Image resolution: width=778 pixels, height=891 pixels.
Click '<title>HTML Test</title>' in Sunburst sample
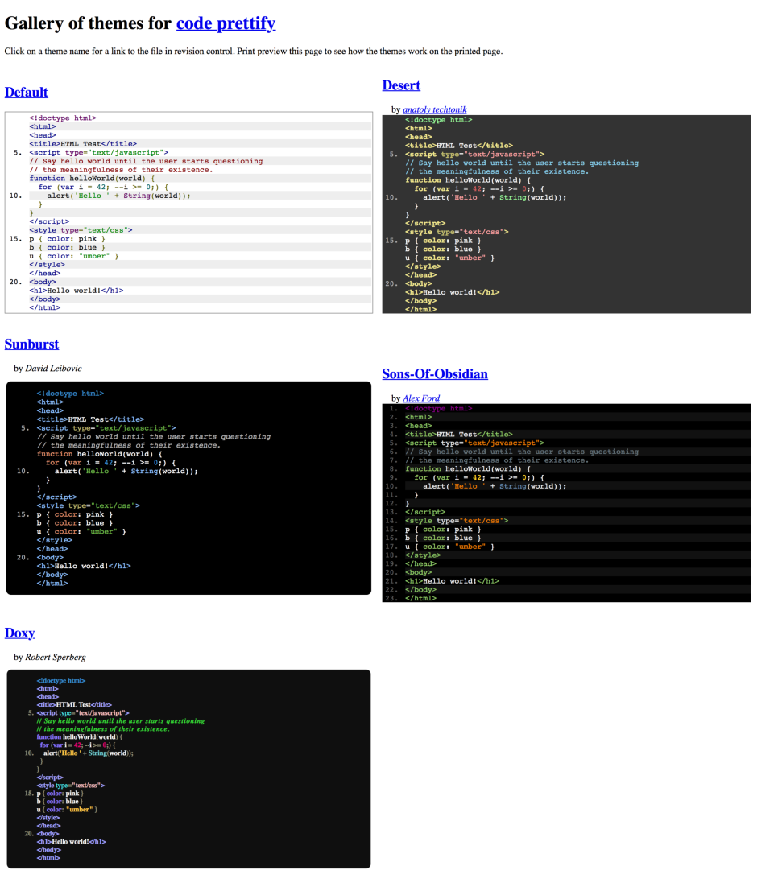90,419
